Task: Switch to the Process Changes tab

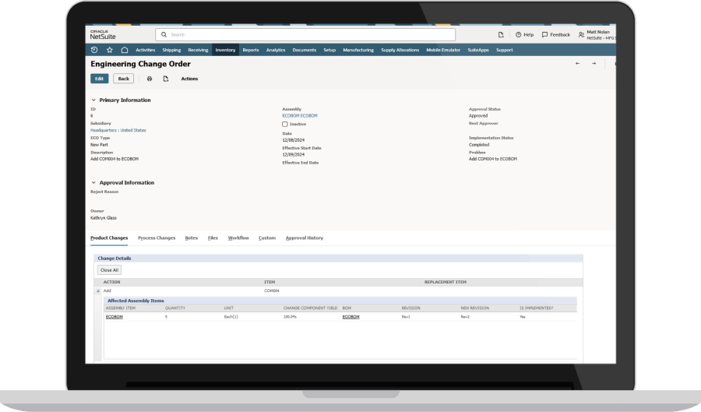Action: [157, 238]
